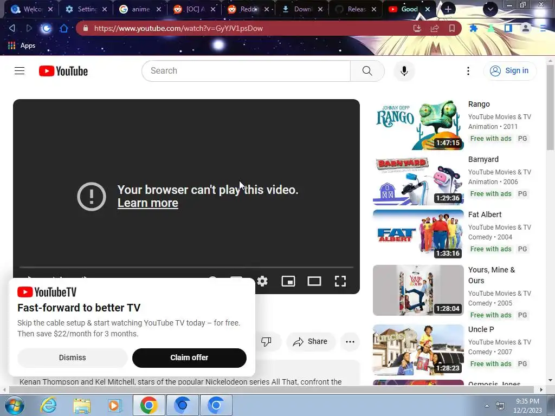Image resolution: width=555 pixels, height=416 pixels.
Task: Install or download page via address bar icon
Action: (417, 28)
